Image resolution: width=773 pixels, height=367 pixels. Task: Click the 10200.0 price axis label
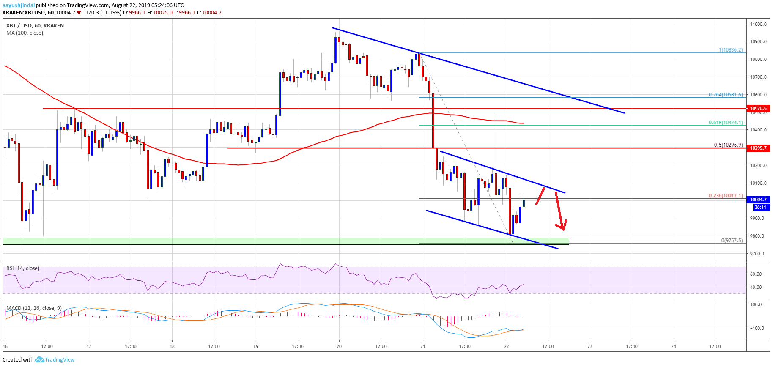759,165
